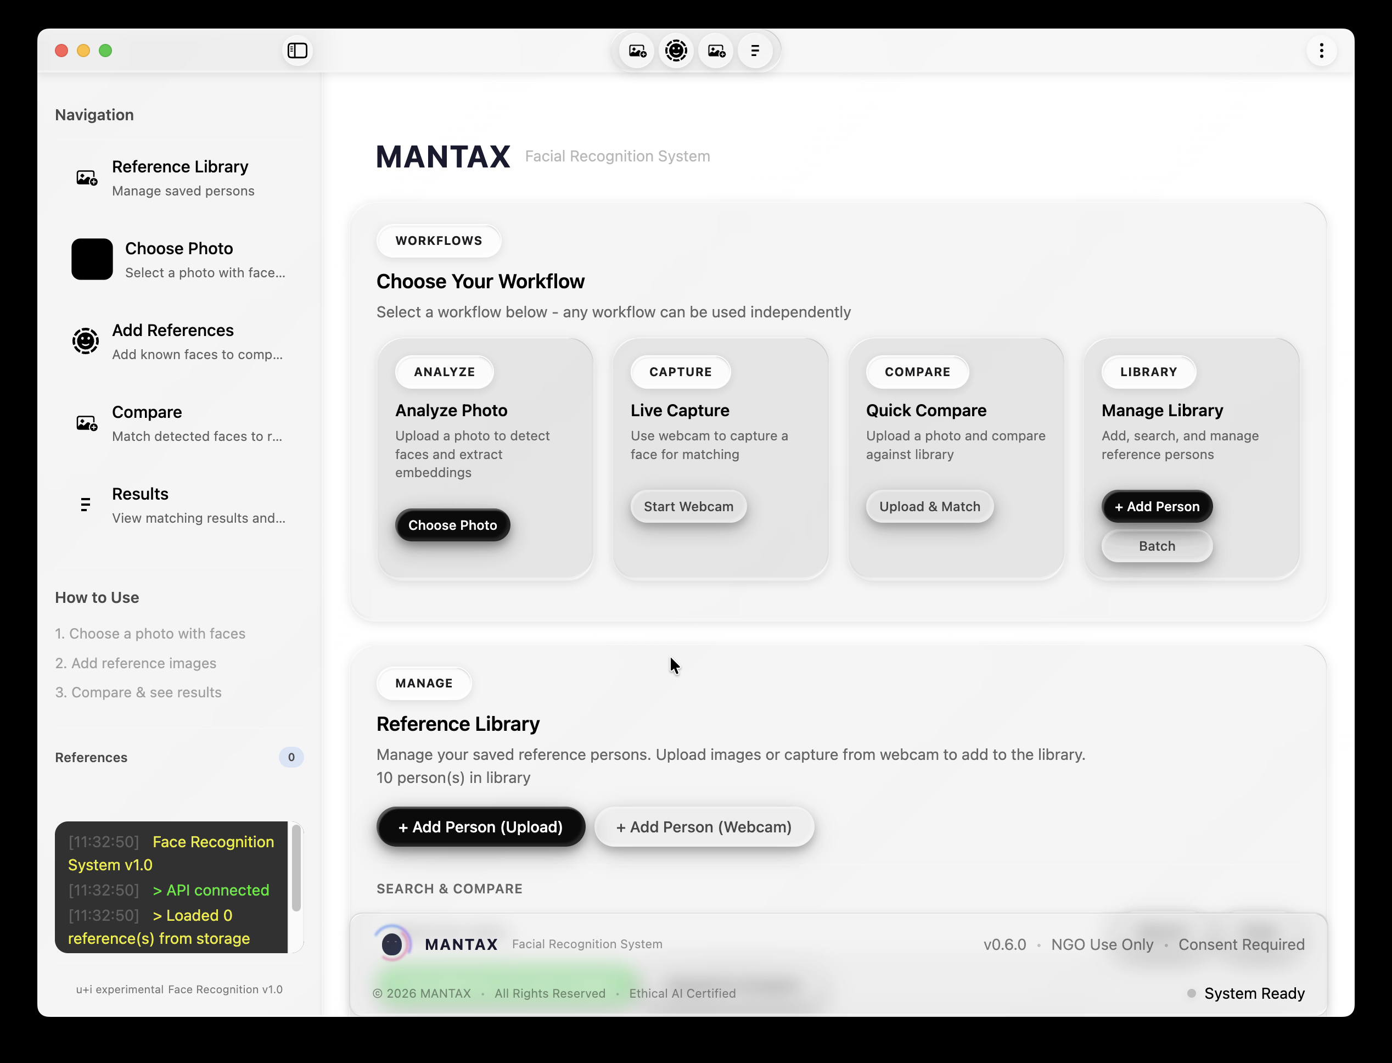Select the Reference Library icon in sidebar
1392x1063 pixels.
86,177
